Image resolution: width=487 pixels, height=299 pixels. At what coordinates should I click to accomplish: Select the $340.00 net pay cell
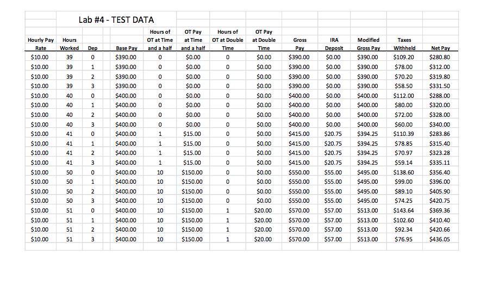[440, 124]
